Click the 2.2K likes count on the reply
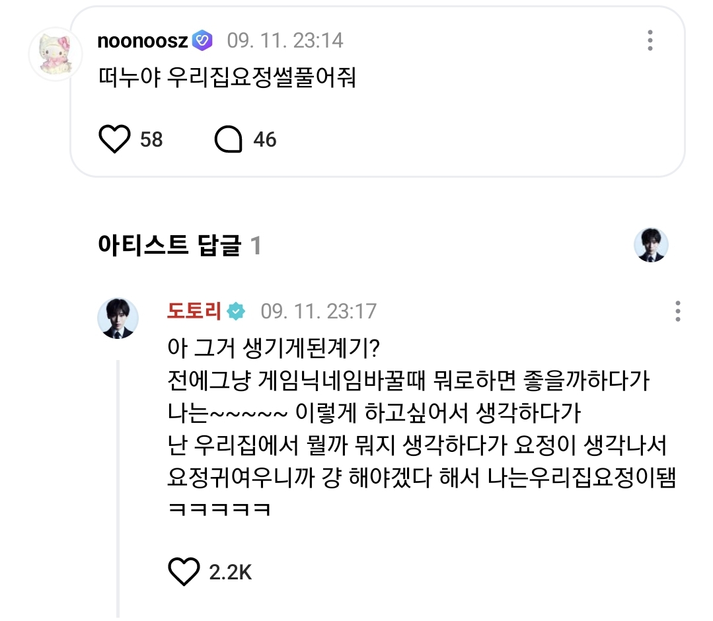This screenshot has width=713, height=621. tap(230, 572)
